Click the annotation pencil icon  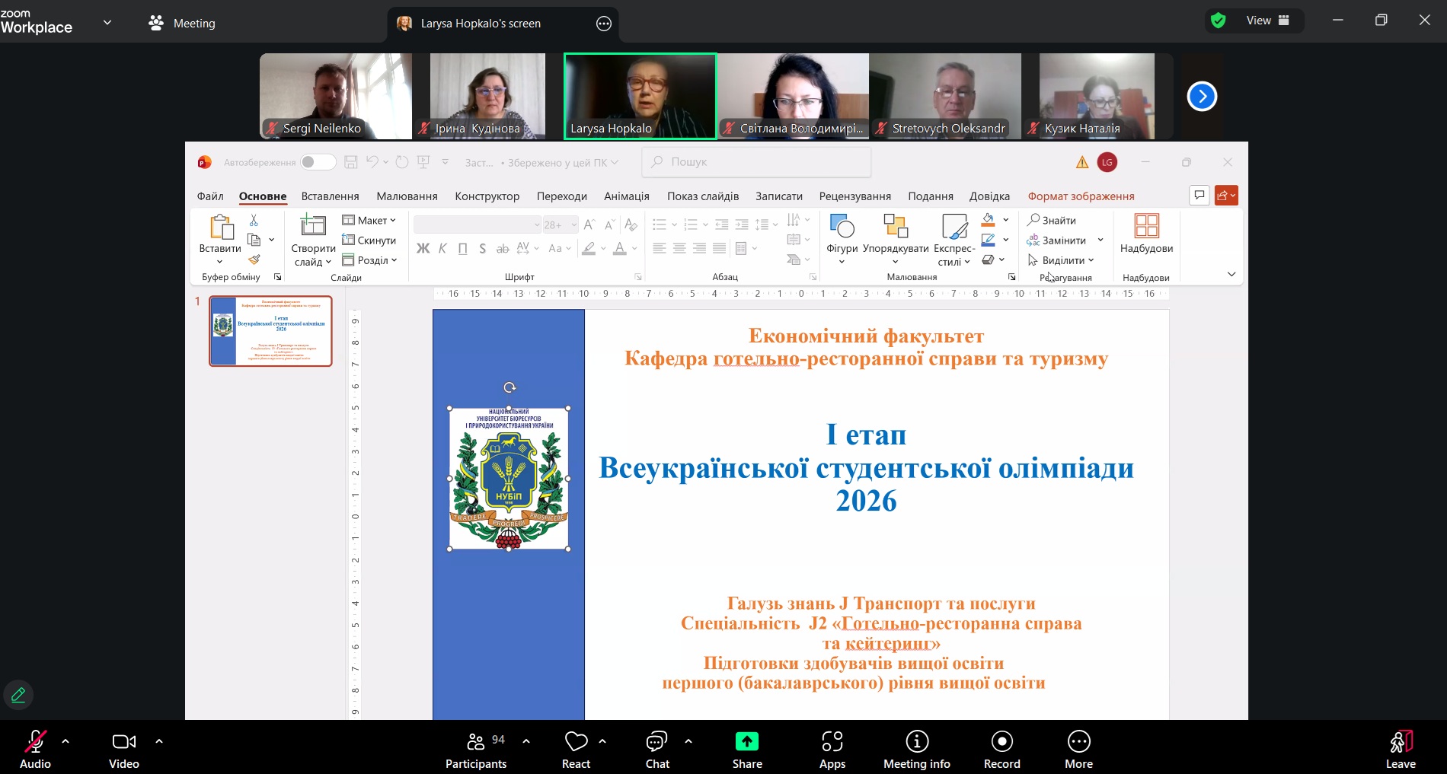pos(18,694)
